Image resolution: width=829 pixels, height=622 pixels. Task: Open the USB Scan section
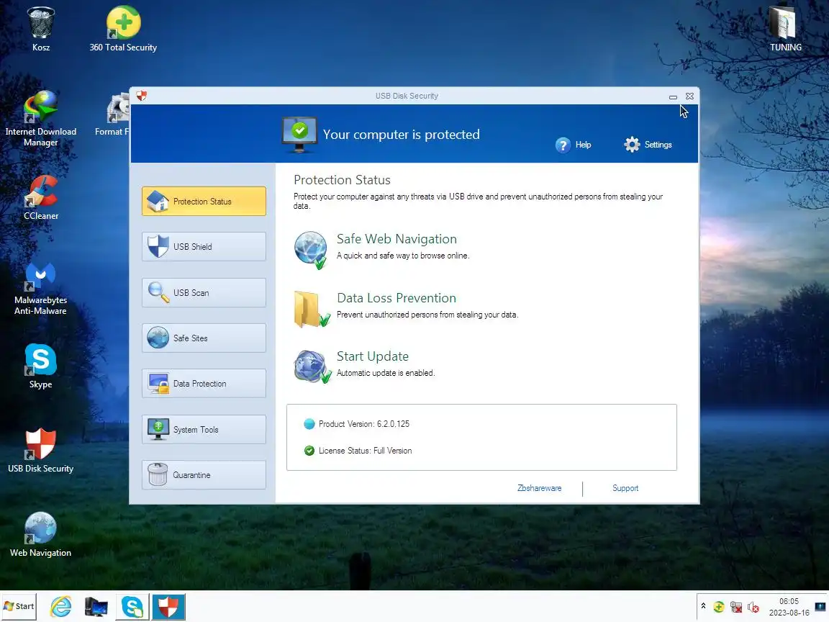[204, 292]
